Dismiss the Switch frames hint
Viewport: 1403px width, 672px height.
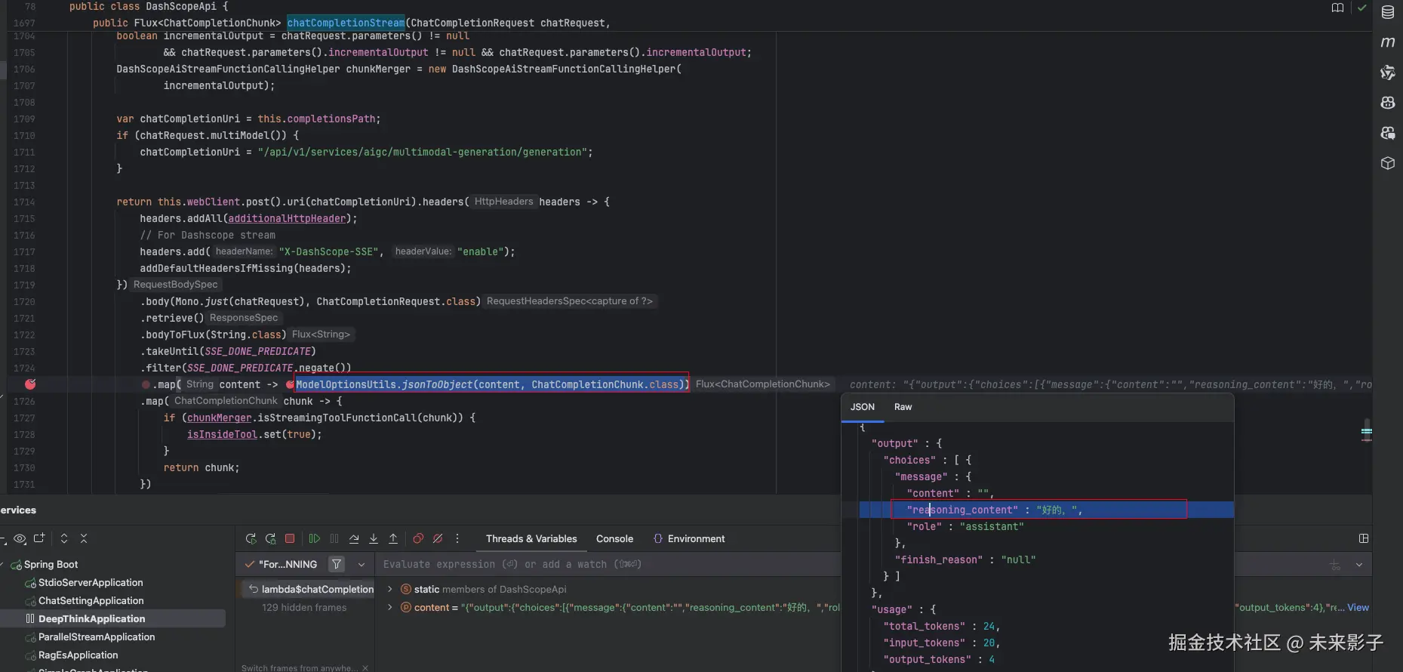pyautogui.click(x=365, y=667)
